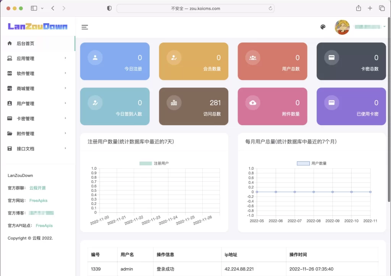
Task: Visit the FreeApks official website link
Action: tap(38, 200)
